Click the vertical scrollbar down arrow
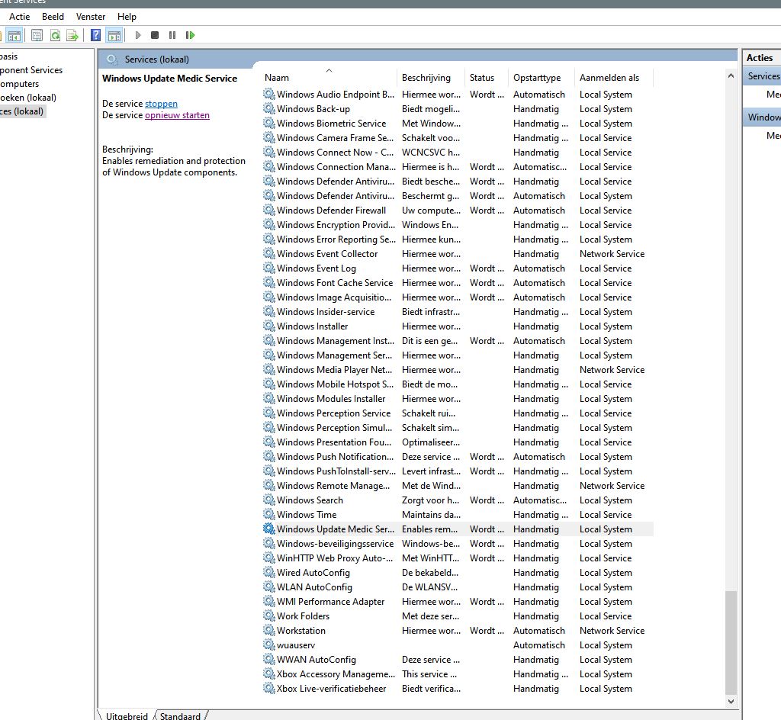This screenshot has width=781, height=720. pyautogui.click(x=731, y=701)
